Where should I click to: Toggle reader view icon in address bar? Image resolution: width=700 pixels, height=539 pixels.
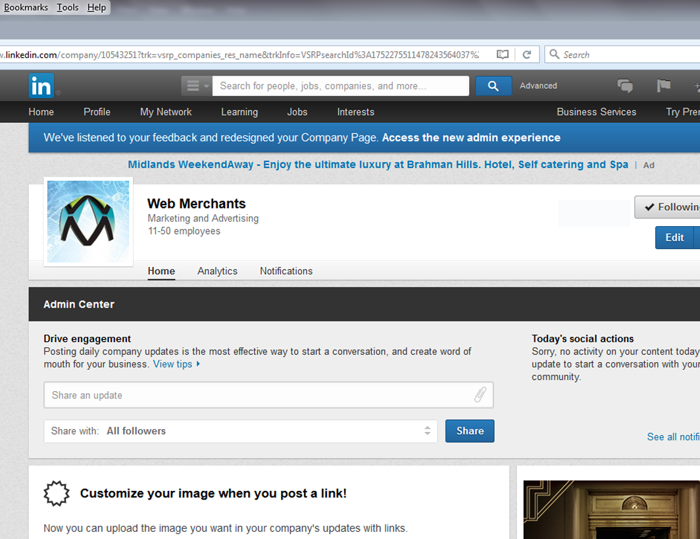(503, 55)
